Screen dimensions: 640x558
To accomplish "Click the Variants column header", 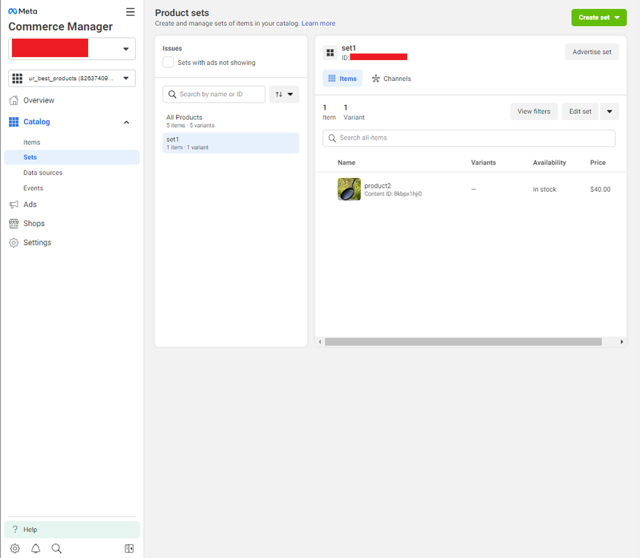I will coord(484,163).
